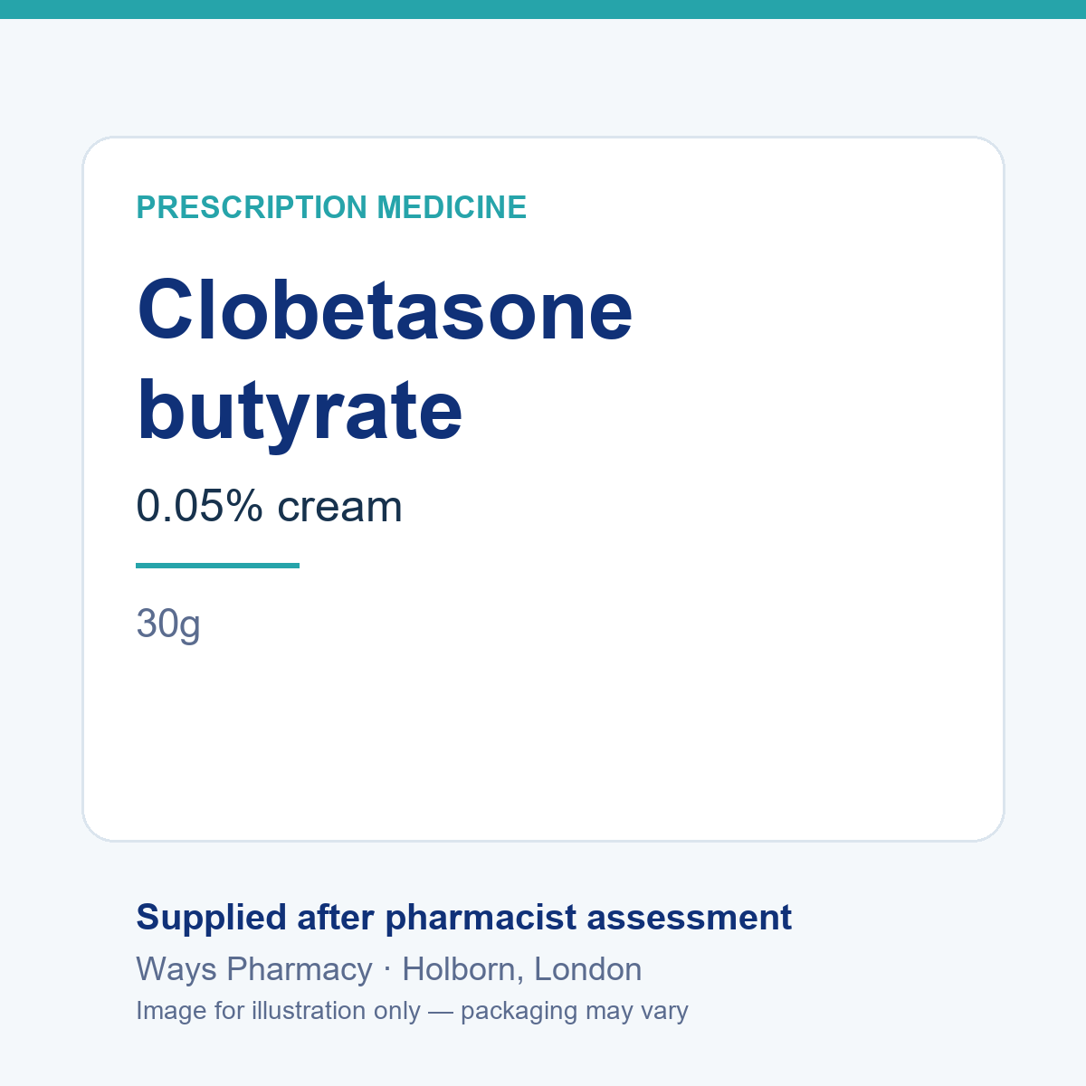The width and height of the screenshot is (1086, 1086).
Task: Click the teal bar at top
Action: 543,9
